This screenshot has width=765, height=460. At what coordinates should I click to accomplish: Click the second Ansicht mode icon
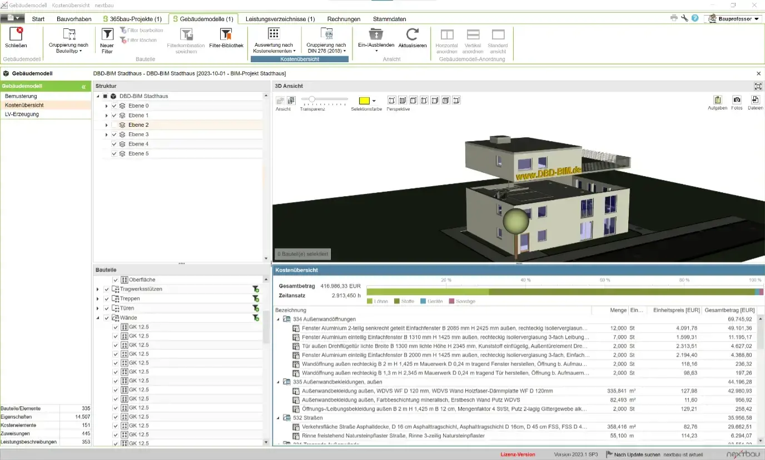tap(291, 101)
